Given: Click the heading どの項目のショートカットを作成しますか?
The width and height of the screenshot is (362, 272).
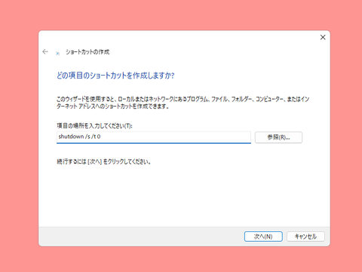Looking at the screenshot, I should pos(115,76).
